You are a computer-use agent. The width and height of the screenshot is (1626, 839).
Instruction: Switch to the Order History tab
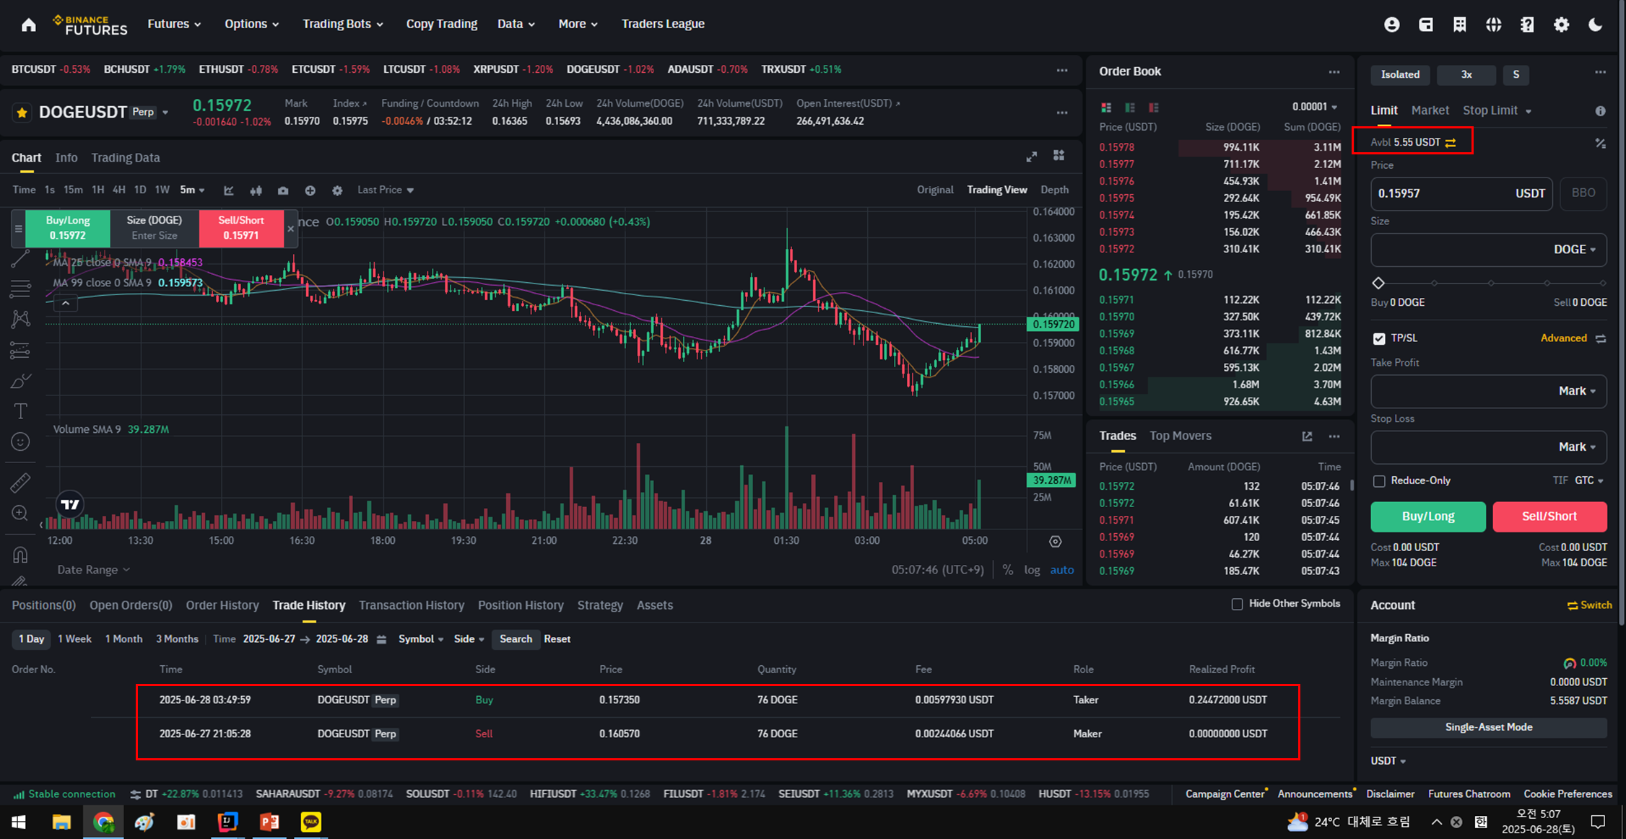point(222,605)
